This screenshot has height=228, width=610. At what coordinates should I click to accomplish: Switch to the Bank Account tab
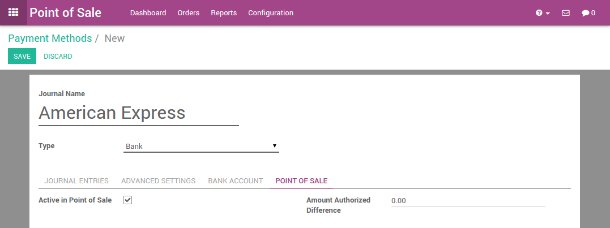(235, 181)
